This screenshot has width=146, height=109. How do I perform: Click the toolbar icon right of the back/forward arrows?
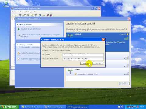(x=20, y=15)
